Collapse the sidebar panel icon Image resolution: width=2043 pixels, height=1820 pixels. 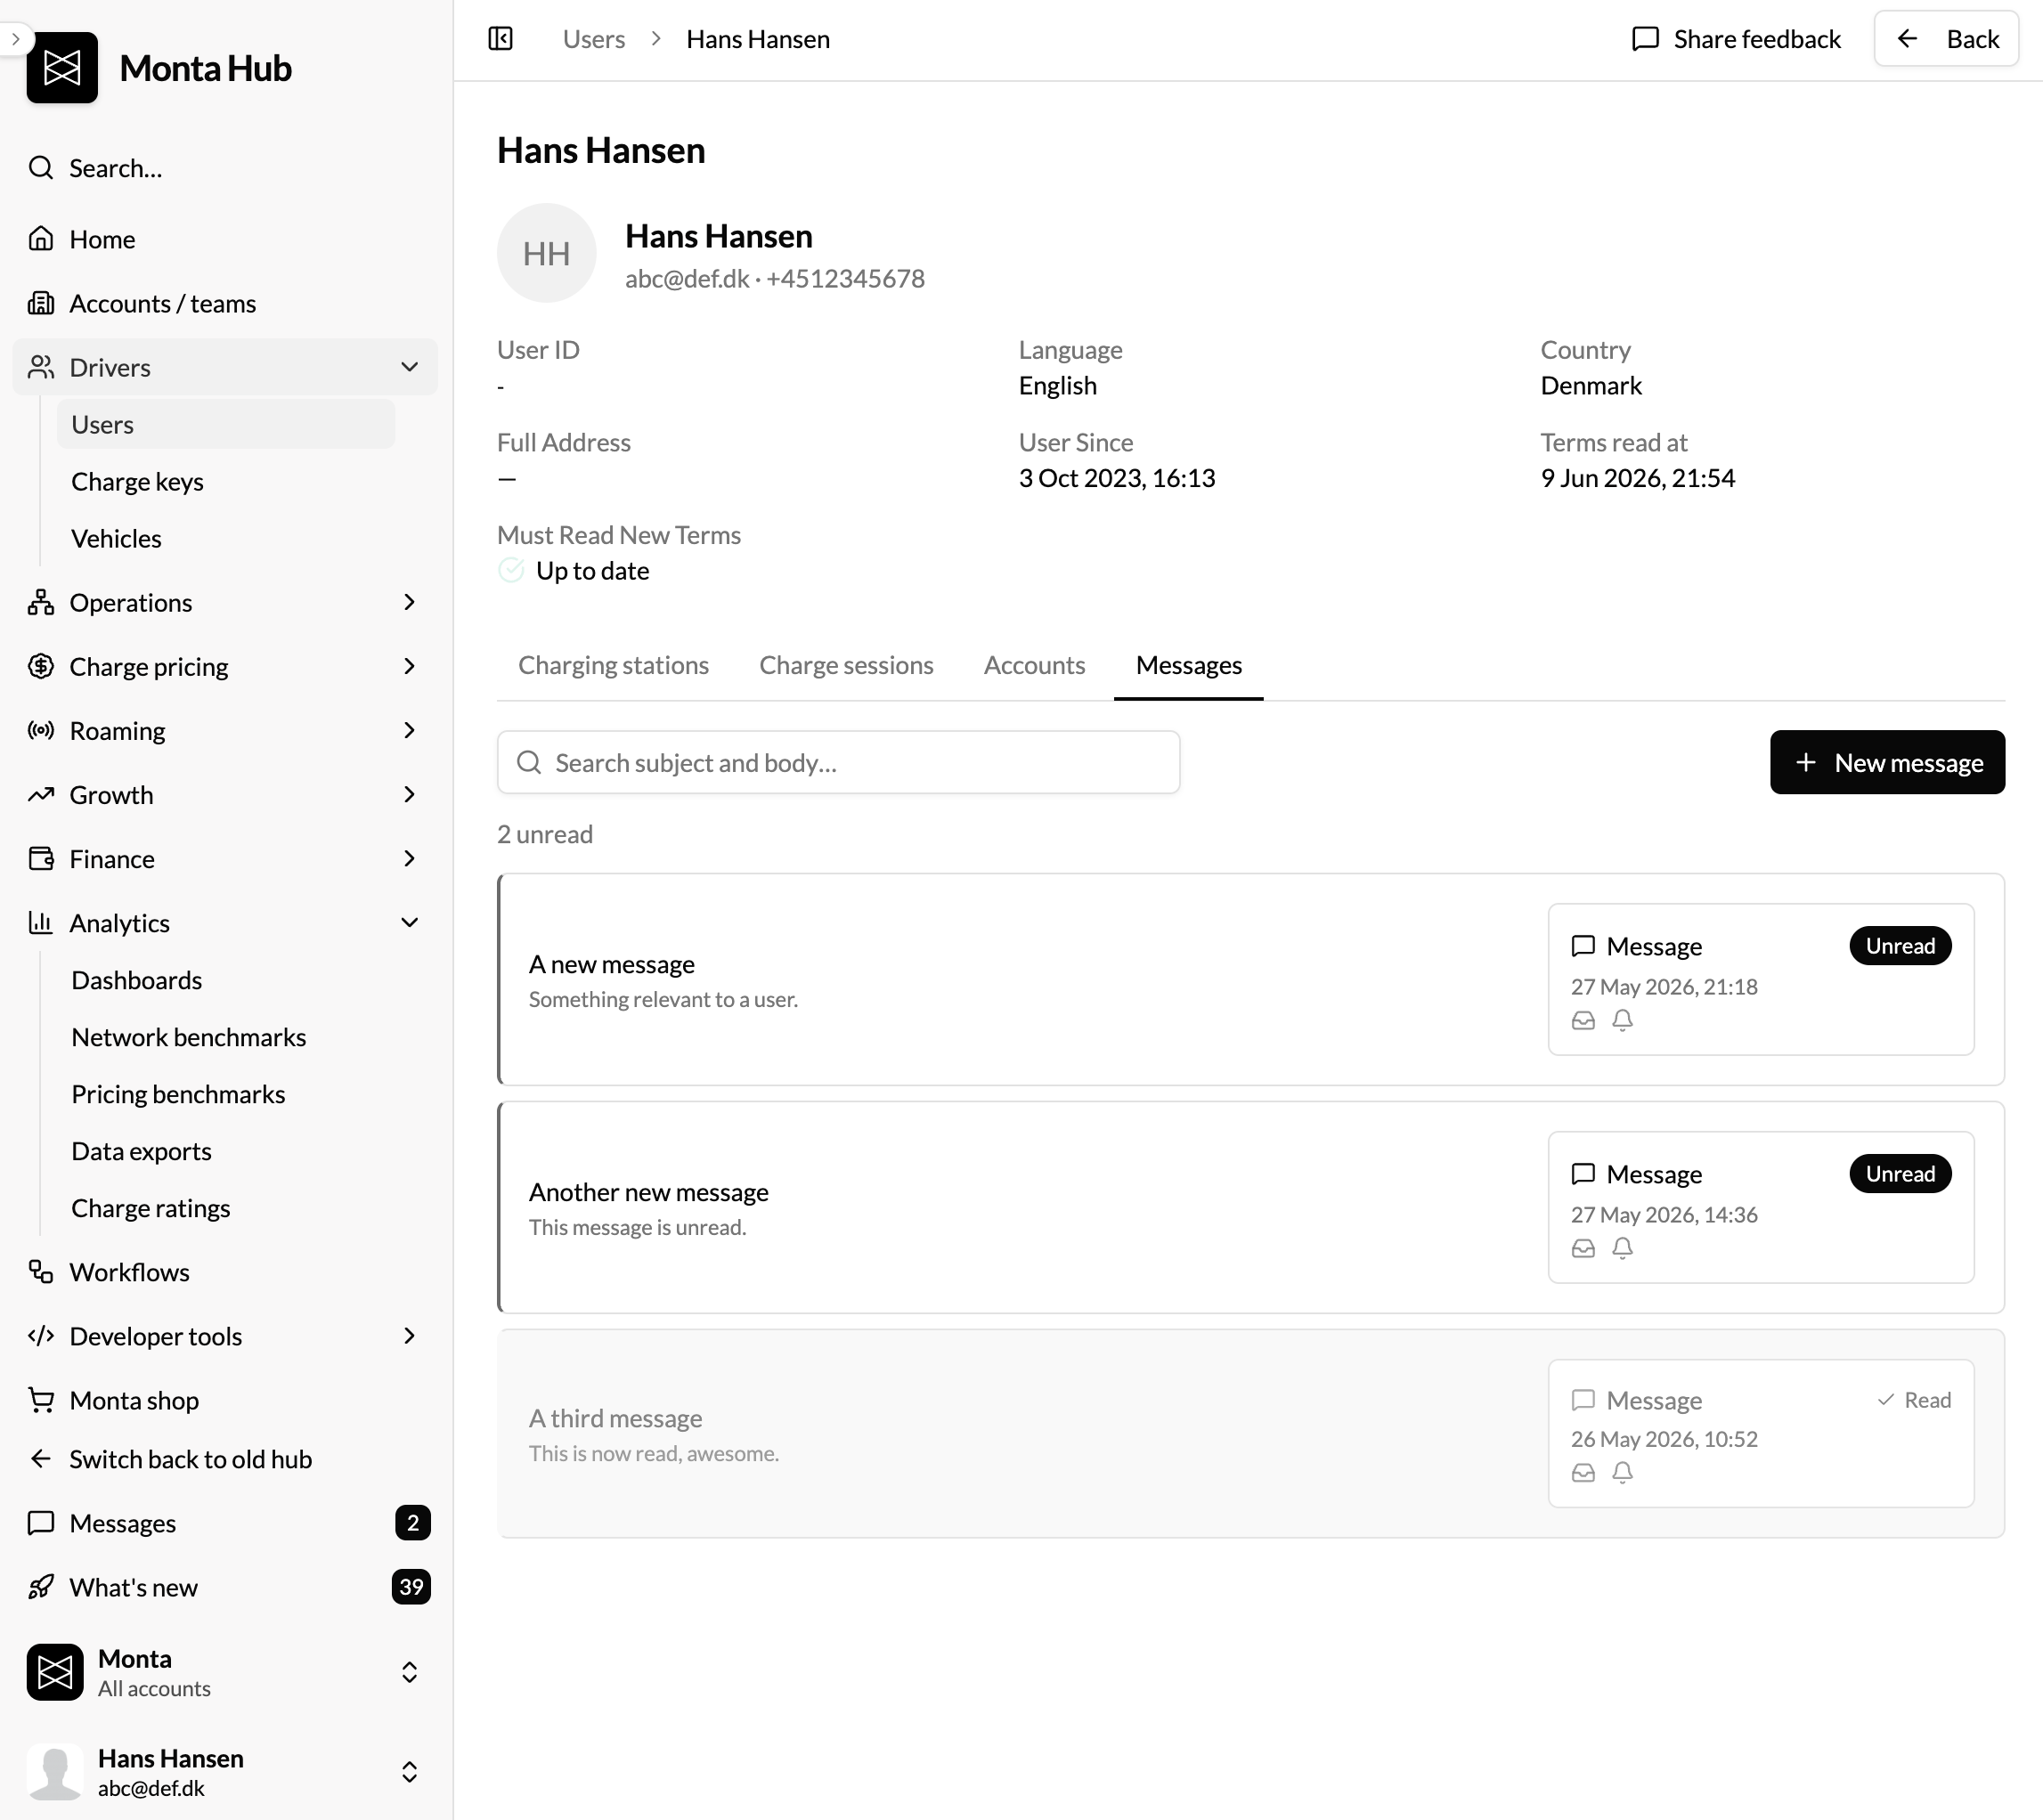(500, 39)
